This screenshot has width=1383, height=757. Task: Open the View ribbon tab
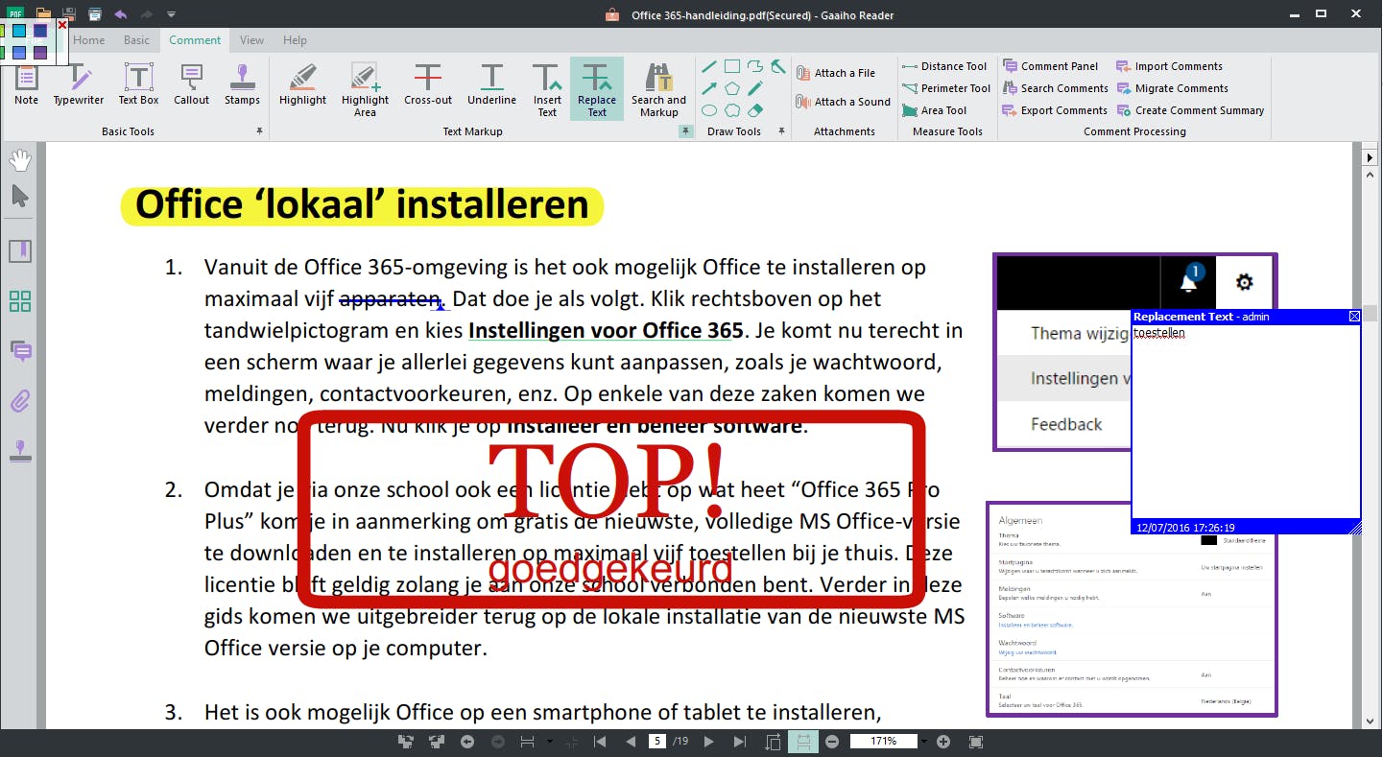click(x=252, y=40)
